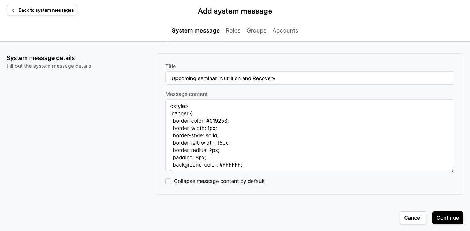This screenshot has height=231, width=470.
Task: Continue to the next step
Action: coord(448,218)
